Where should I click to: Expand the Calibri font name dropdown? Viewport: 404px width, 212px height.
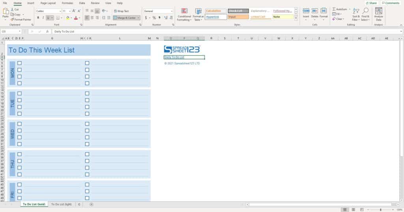coord(60,11)
